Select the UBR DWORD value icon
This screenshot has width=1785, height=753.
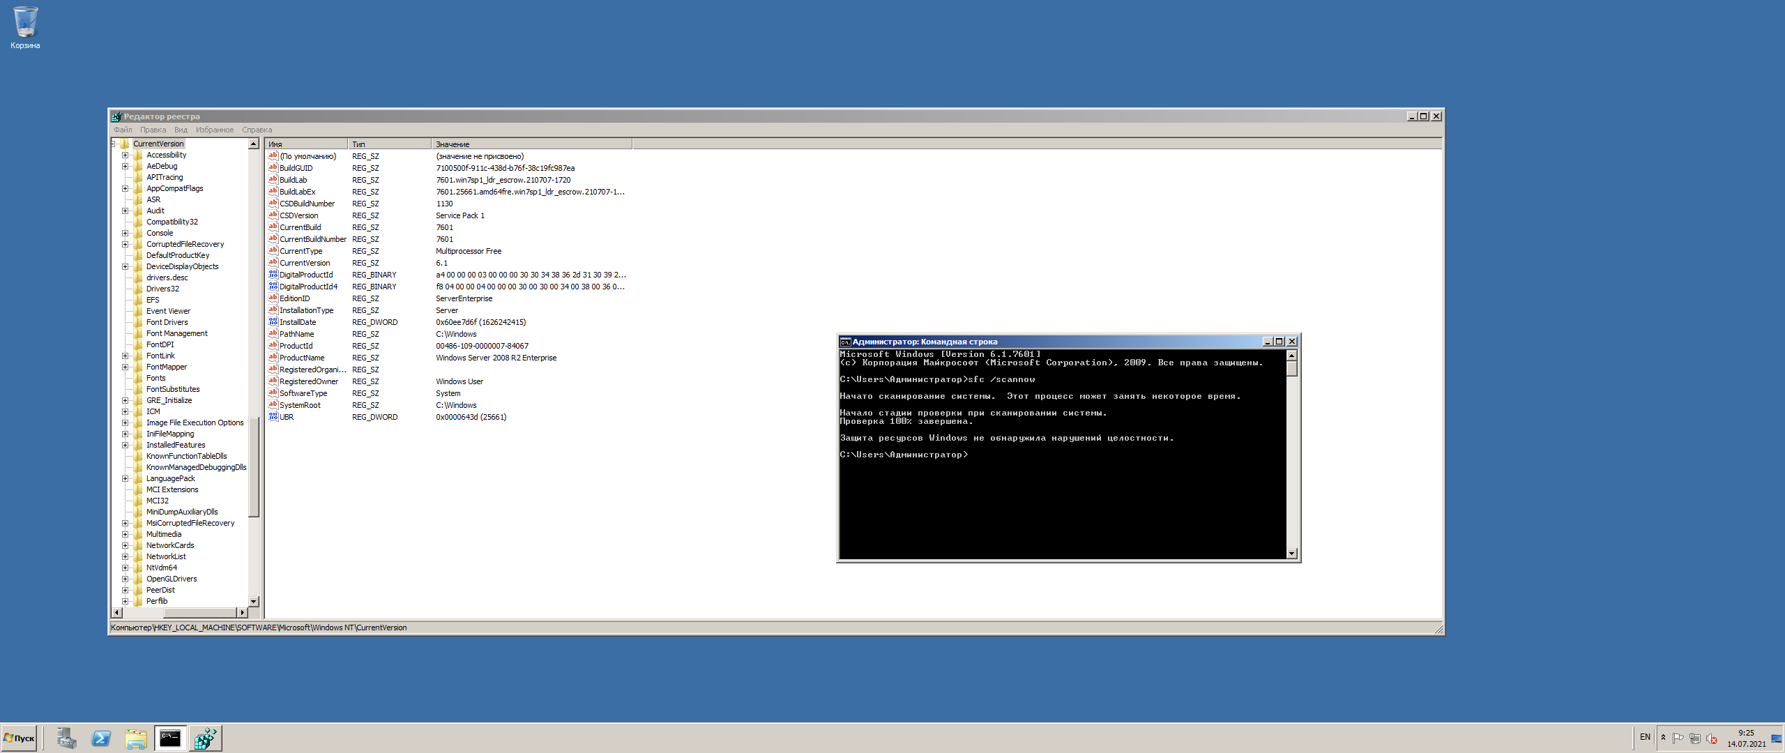[x=273, y=417]
